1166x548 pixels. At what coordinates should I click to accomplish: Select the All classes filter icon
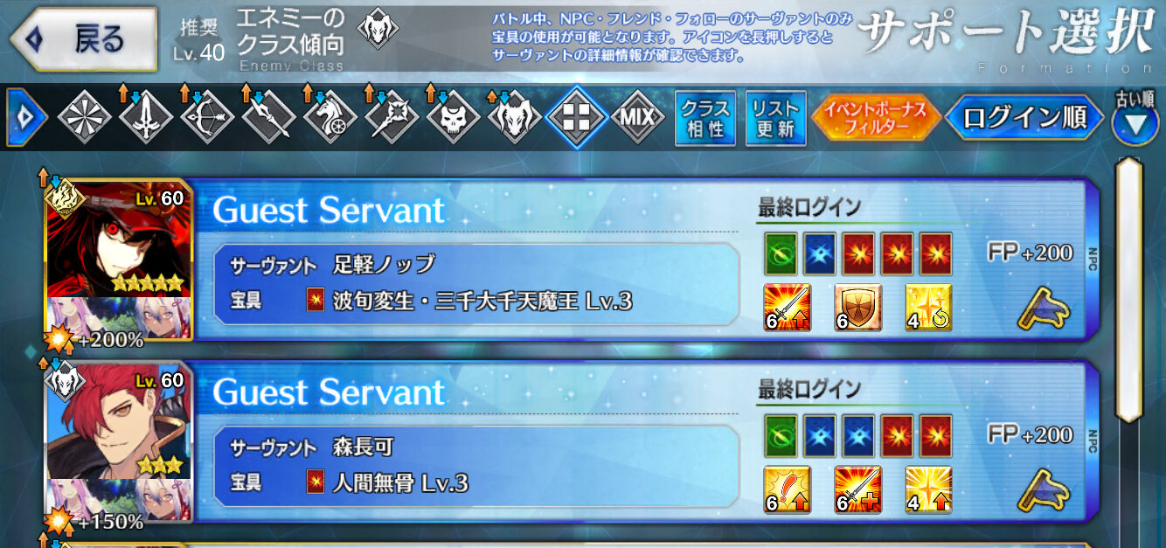84,118
